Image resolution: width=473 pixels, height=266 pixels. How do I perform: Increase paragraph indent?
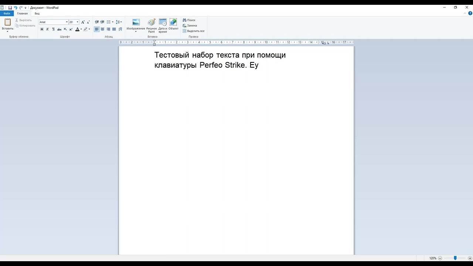(x=102, y=22)
